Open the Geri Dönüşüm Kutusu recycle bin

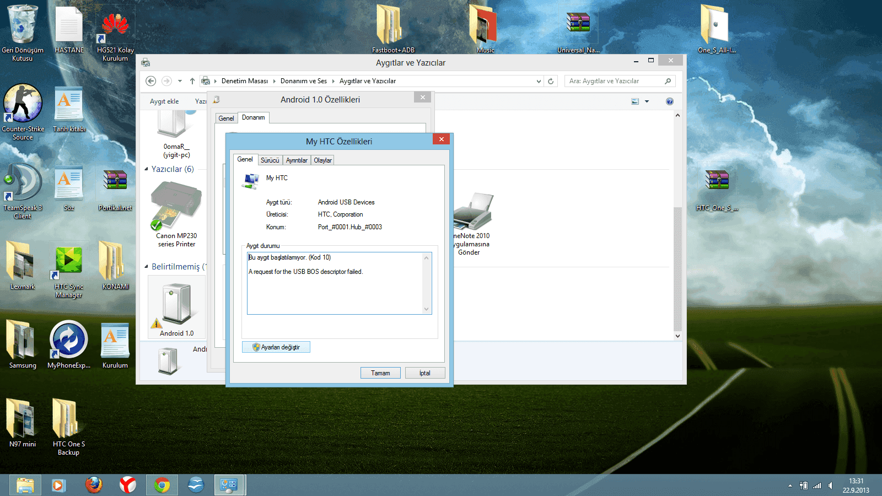(x=23, y=32)
